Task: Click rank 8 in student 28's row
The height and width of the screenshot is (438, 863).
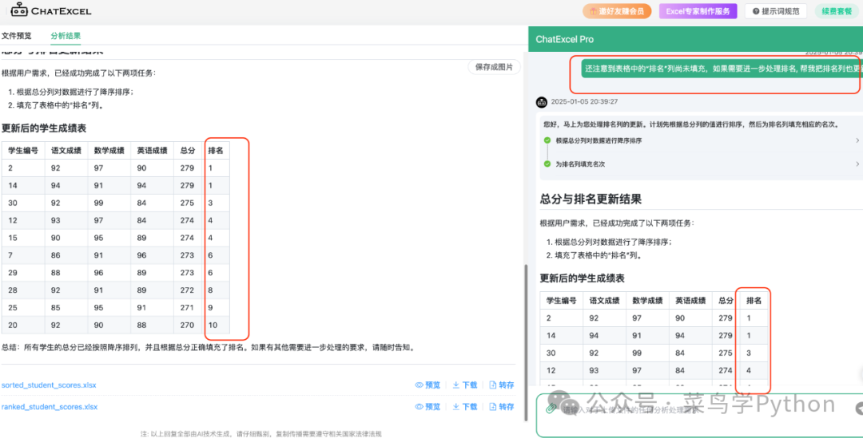Action: pyautogui.click(x=210, y=290)
